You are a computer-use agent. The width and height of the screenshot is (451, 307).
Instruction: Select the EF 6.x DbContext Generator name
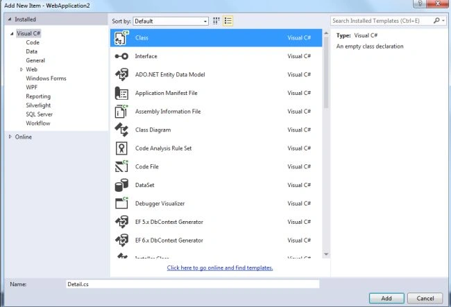coord(169,240)
